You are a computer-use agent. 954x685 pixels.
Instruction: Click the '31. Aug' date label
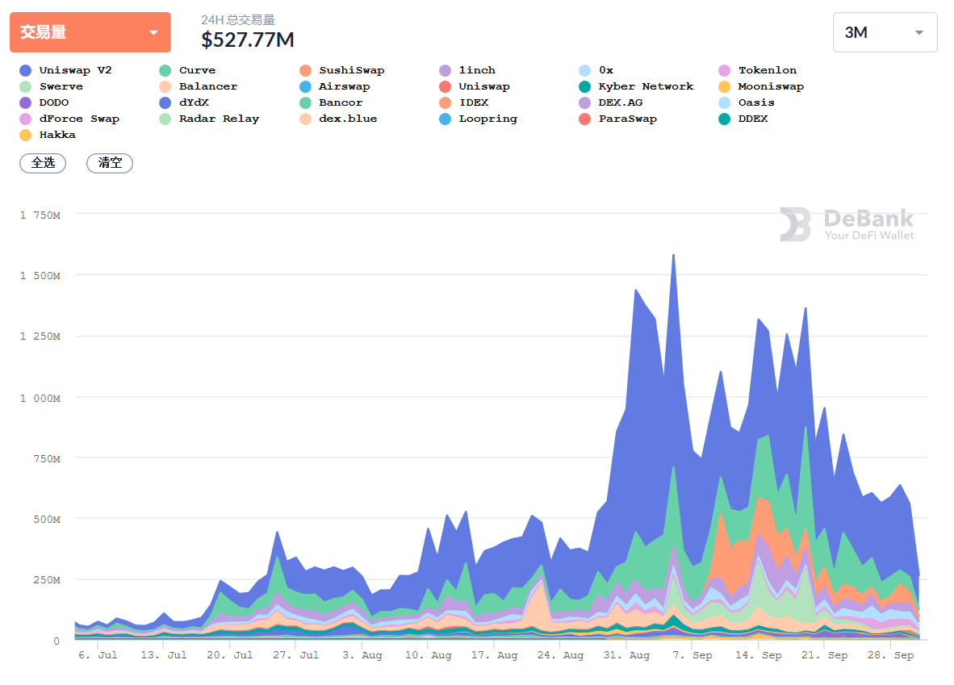[626, 655]
